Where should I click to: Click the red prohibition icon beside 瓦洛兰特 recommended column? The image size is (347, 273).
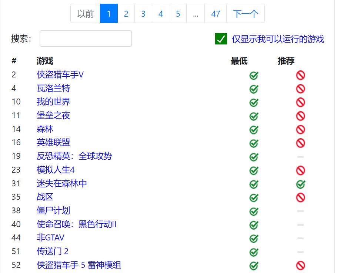tap(300, 89)
